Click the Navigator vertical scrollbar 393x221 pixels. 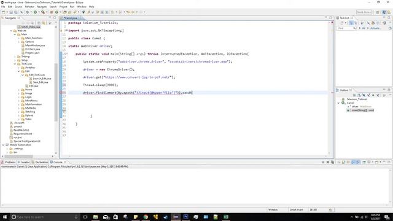point(56,91)
